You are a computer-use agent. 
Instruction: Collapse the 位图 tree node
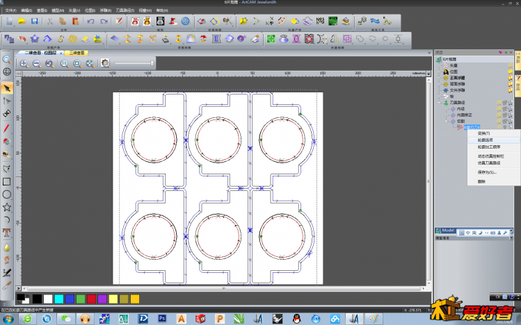coord(439,72)
